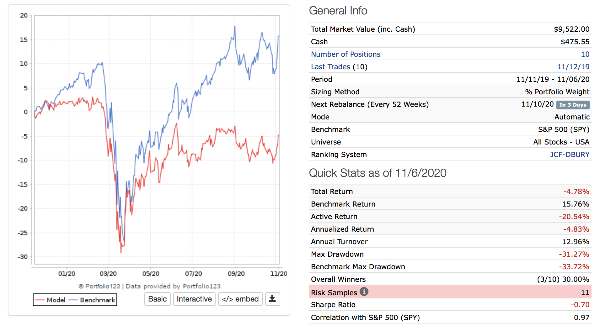
Task: Open the Last Trades link
Action: pos(330,67)
